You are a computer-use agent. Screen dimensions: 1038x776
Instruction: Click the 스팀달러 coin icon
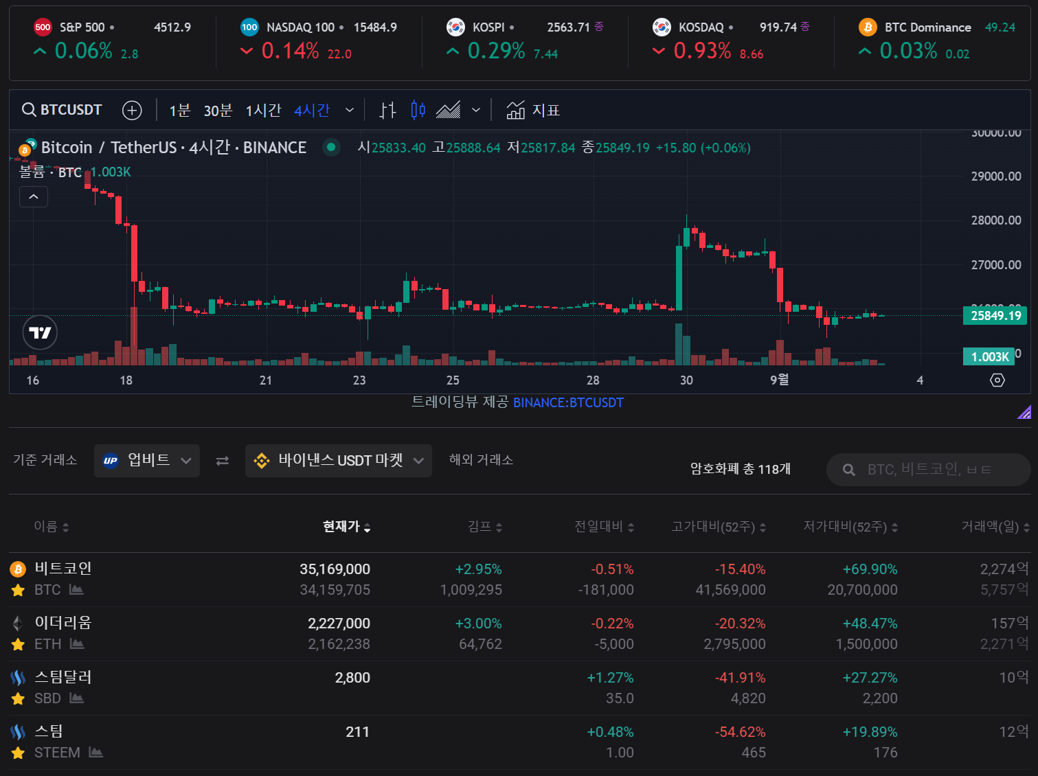coord(18,677)
